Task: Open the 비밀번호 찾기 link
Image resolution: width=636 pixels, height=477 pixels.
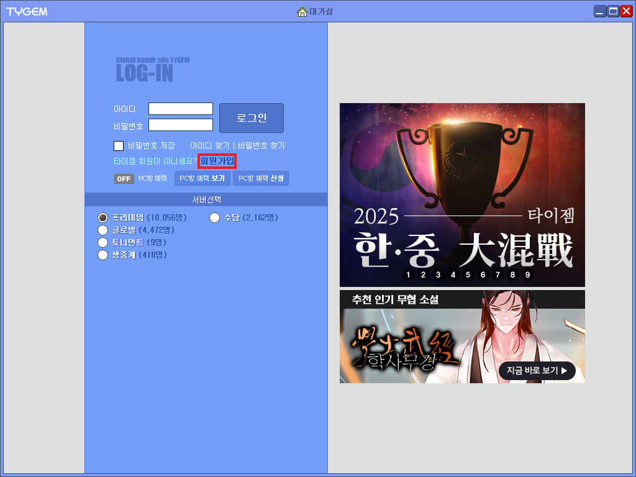Action: (x=261, y=145)
